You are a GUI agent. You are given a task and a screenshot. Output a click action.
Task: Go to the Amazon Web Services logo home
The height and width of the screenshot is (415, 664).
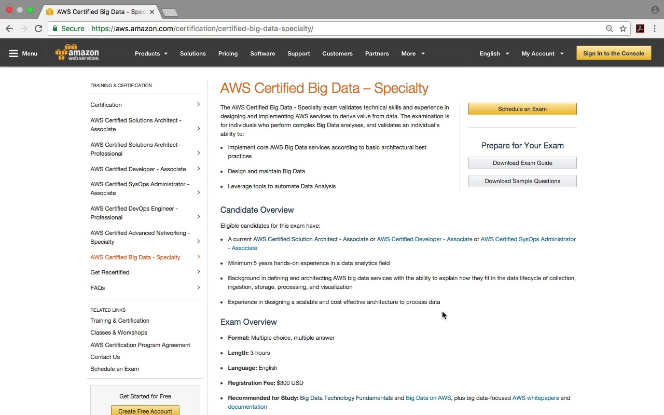[77, 53]
